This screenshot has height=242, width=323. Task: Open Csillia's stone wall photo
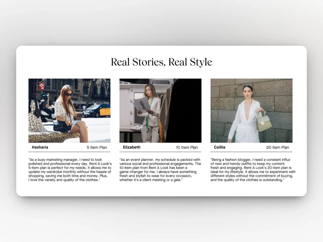[251, 110]
